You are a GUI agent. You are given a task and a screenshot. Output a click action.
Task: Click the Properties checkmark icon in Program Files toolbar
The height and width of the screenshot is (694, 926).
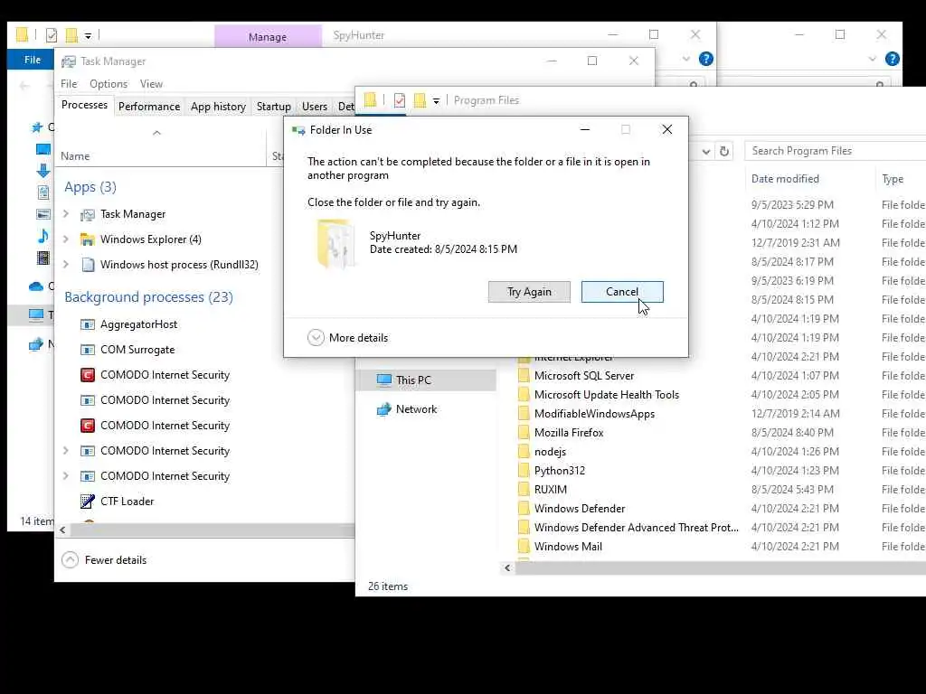pos(400,100)
